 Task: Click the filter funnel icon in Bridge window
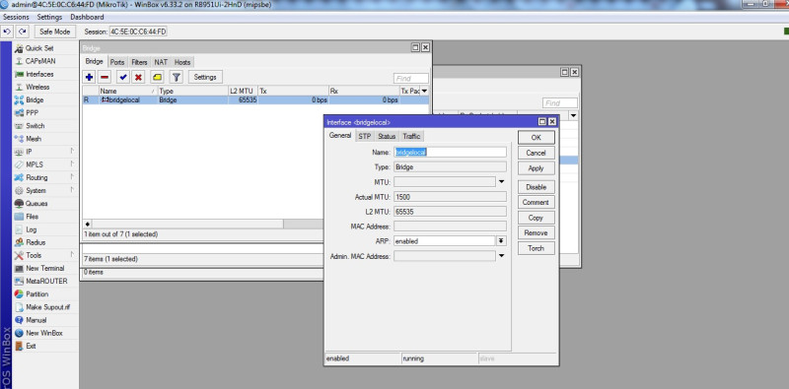coord(177,78)
